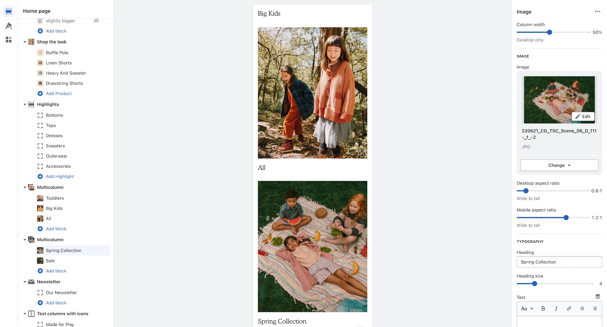Click the Heading input with Spring Collection
Screen dimensions: 607x327
click(x=559, y=262)
